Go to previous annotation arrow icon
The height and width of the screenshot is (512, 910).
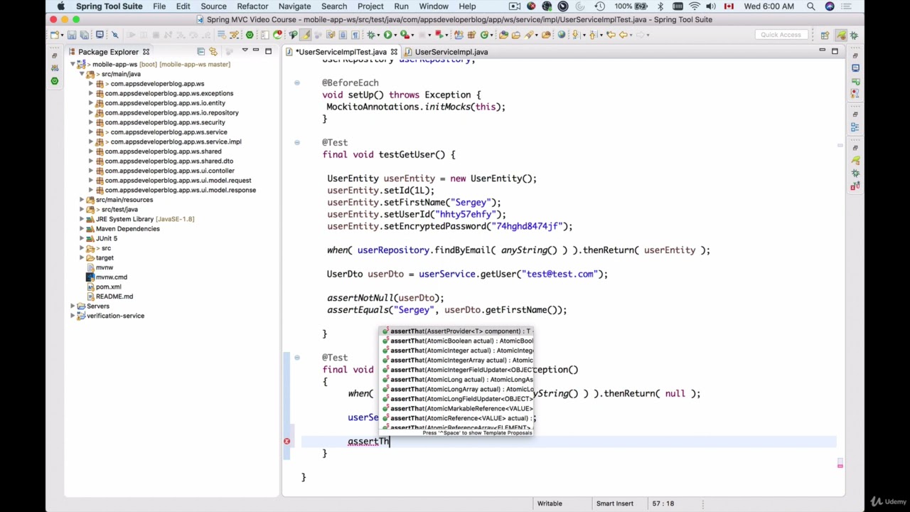(x=592, y=34)
